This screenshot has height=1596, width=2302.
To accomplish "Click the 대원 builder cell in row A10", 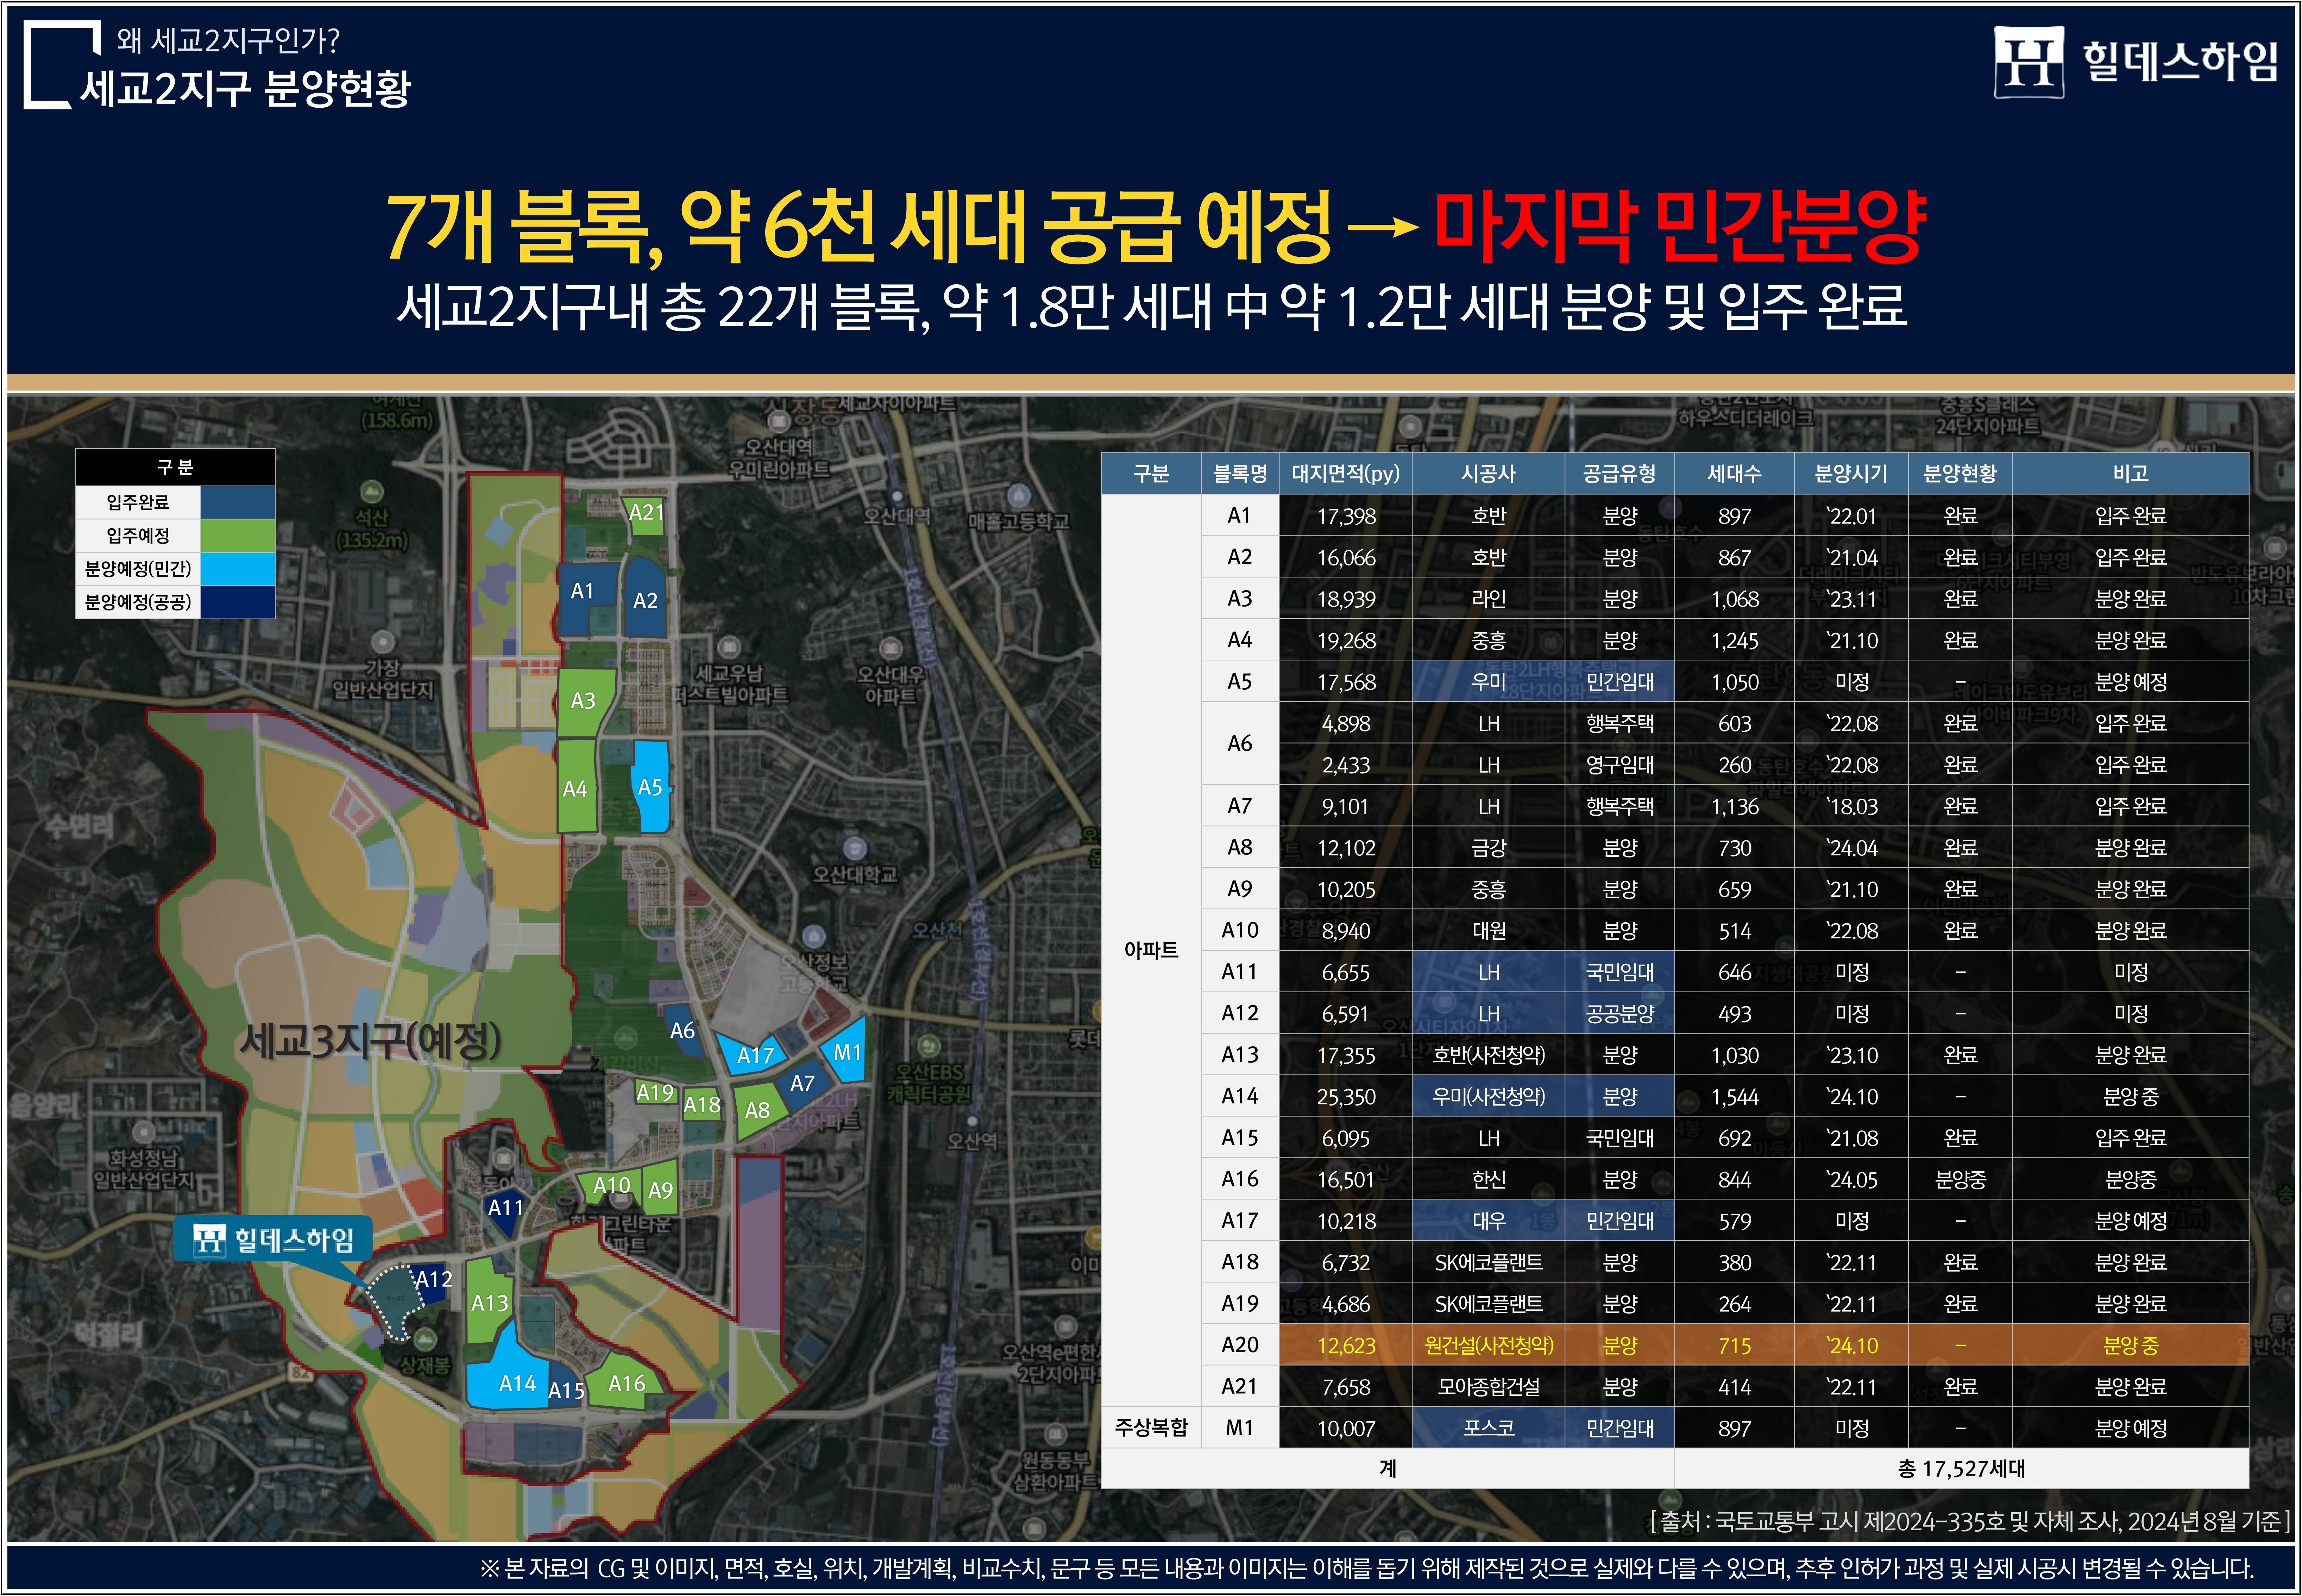I will [x=1489, y=930].
